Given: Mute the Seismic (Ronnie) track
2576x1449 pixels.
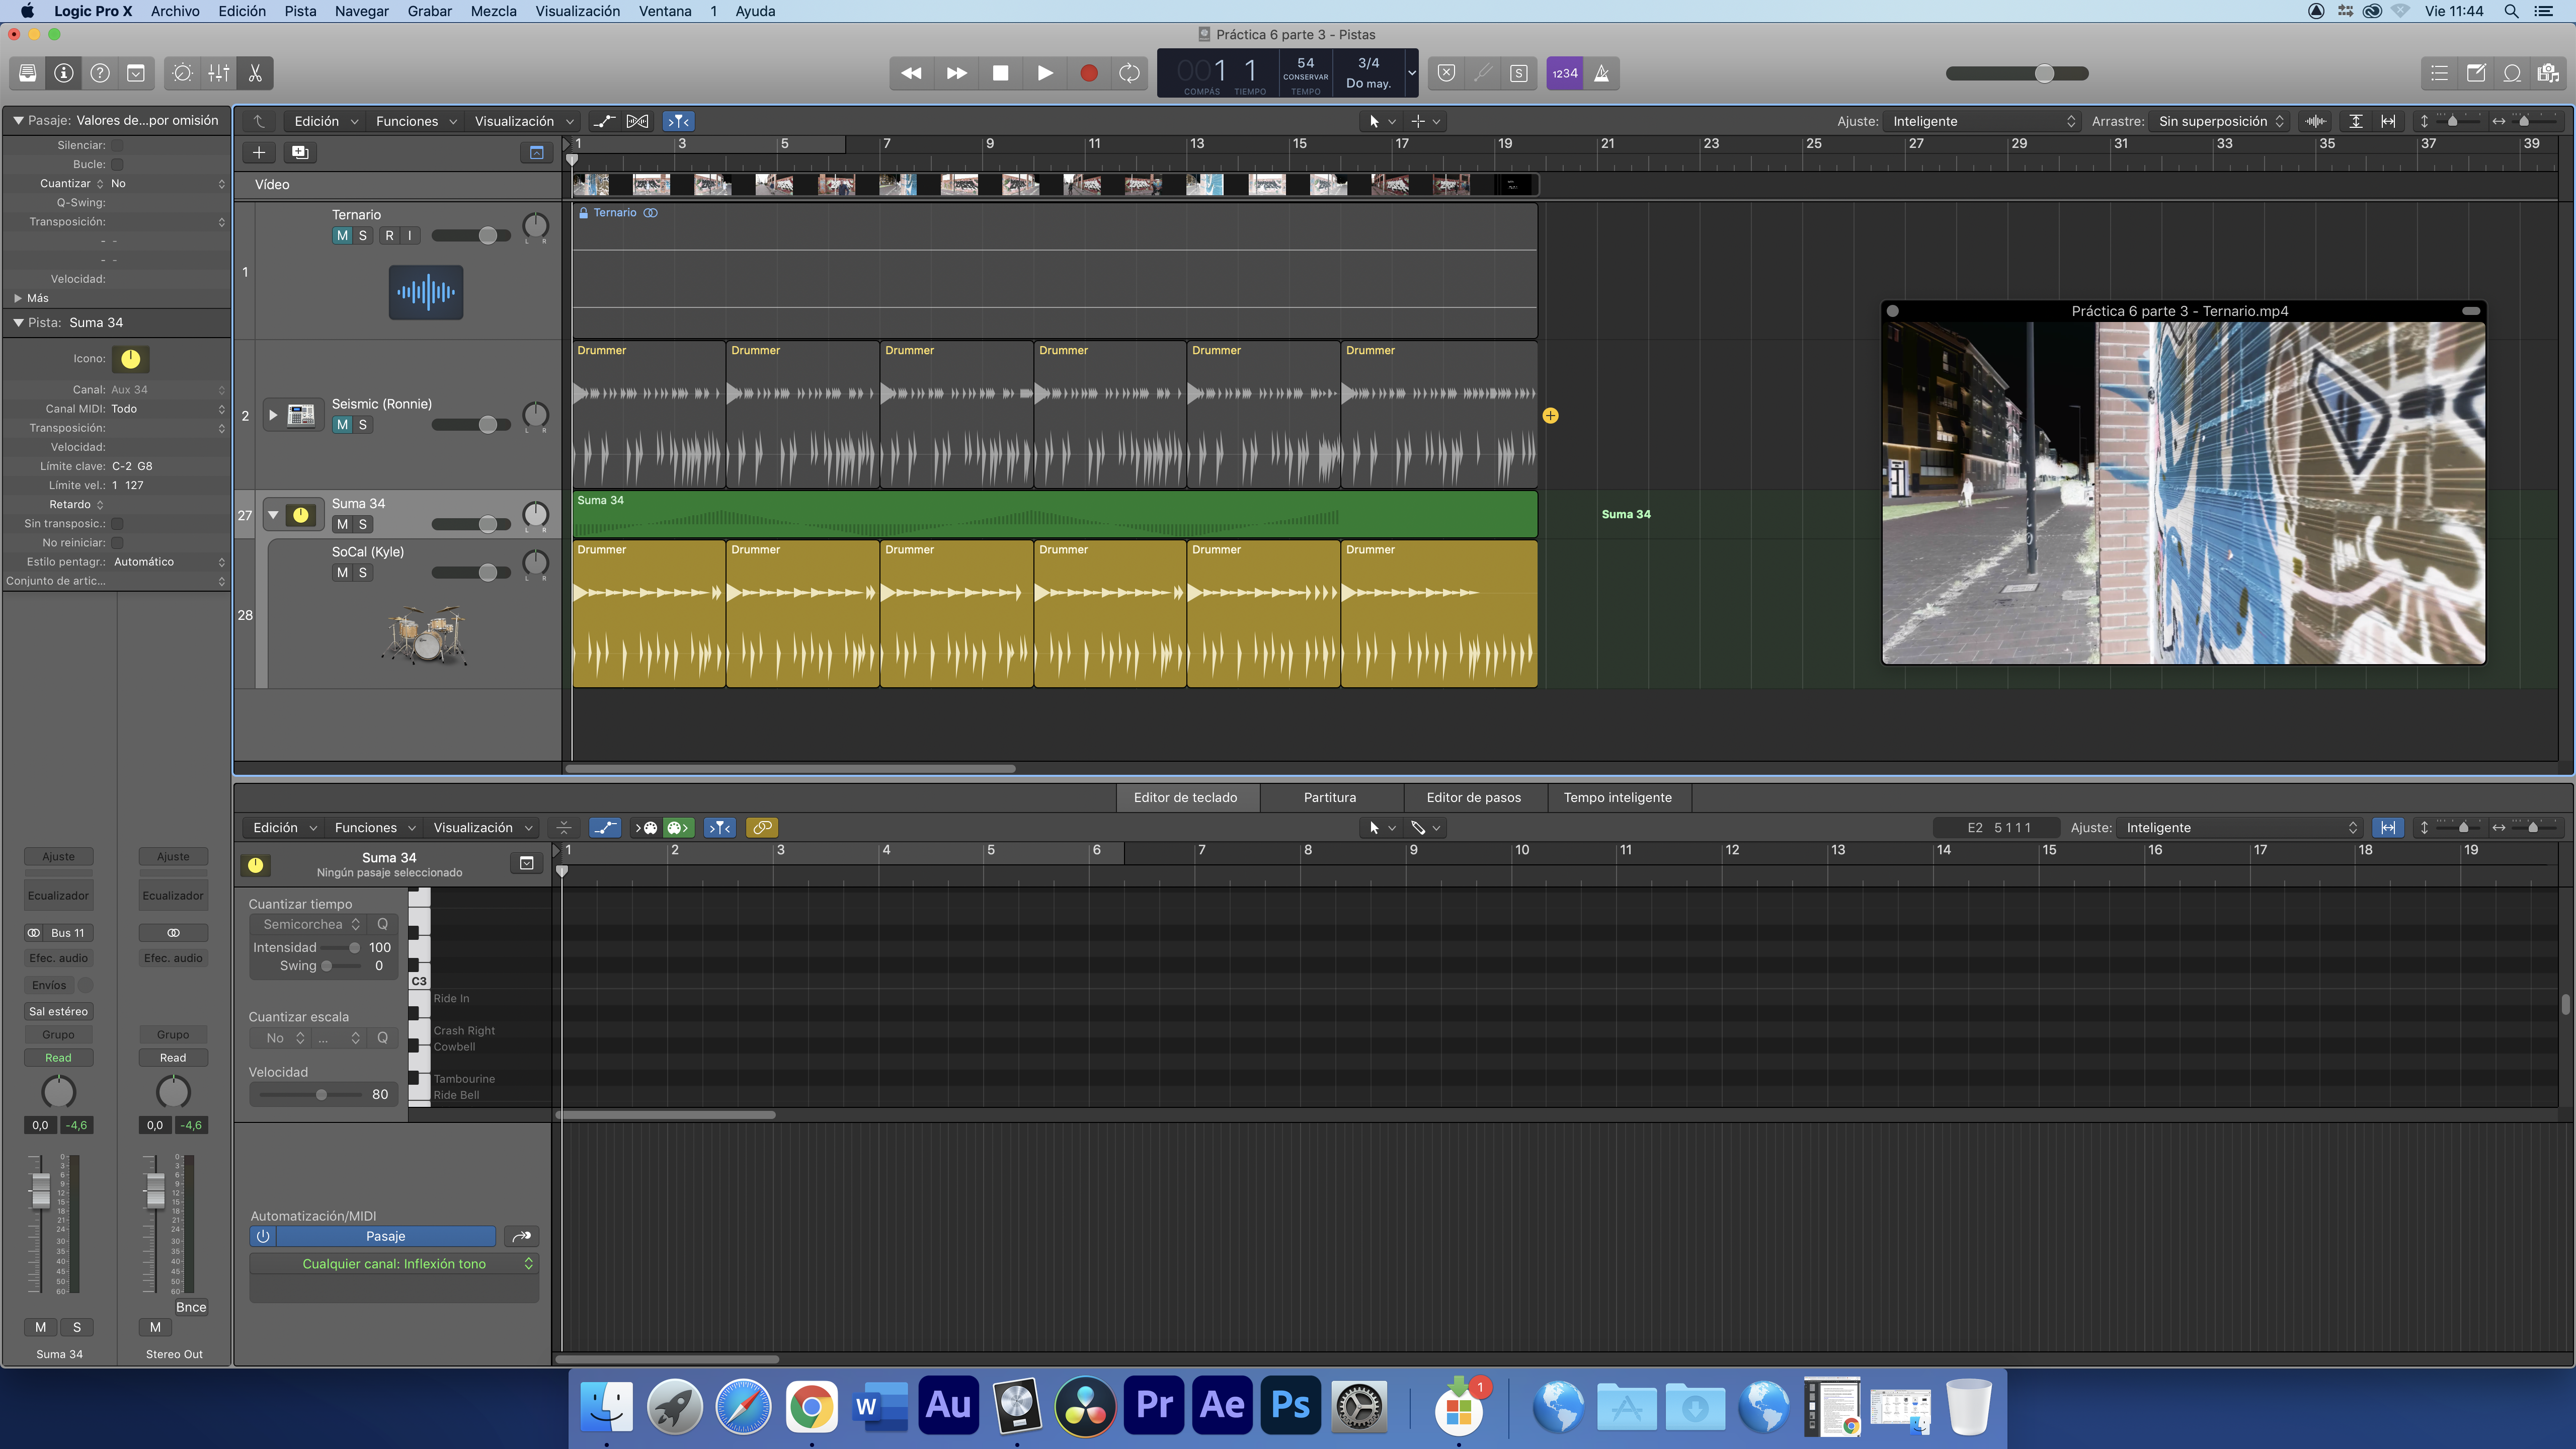Looking at the screenshot, I should click(x=342, y=425).
